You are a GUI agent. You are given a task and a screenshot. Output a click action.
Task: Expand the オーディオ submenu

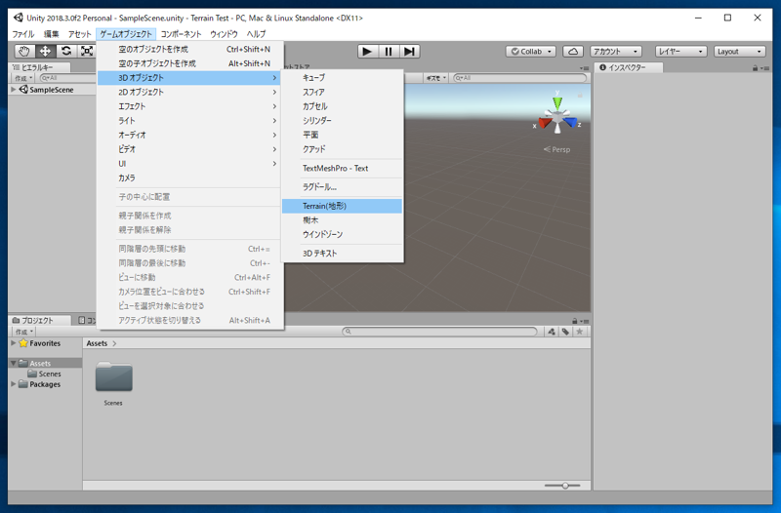190,135
